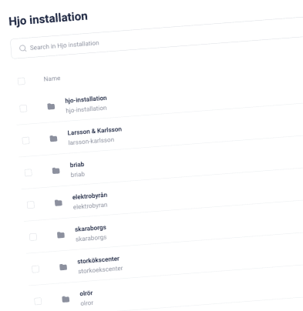The image size is (303, 311).
Task: Check the Larsson & Karlsson row checkbox
Action: click(x=25, y=141)
